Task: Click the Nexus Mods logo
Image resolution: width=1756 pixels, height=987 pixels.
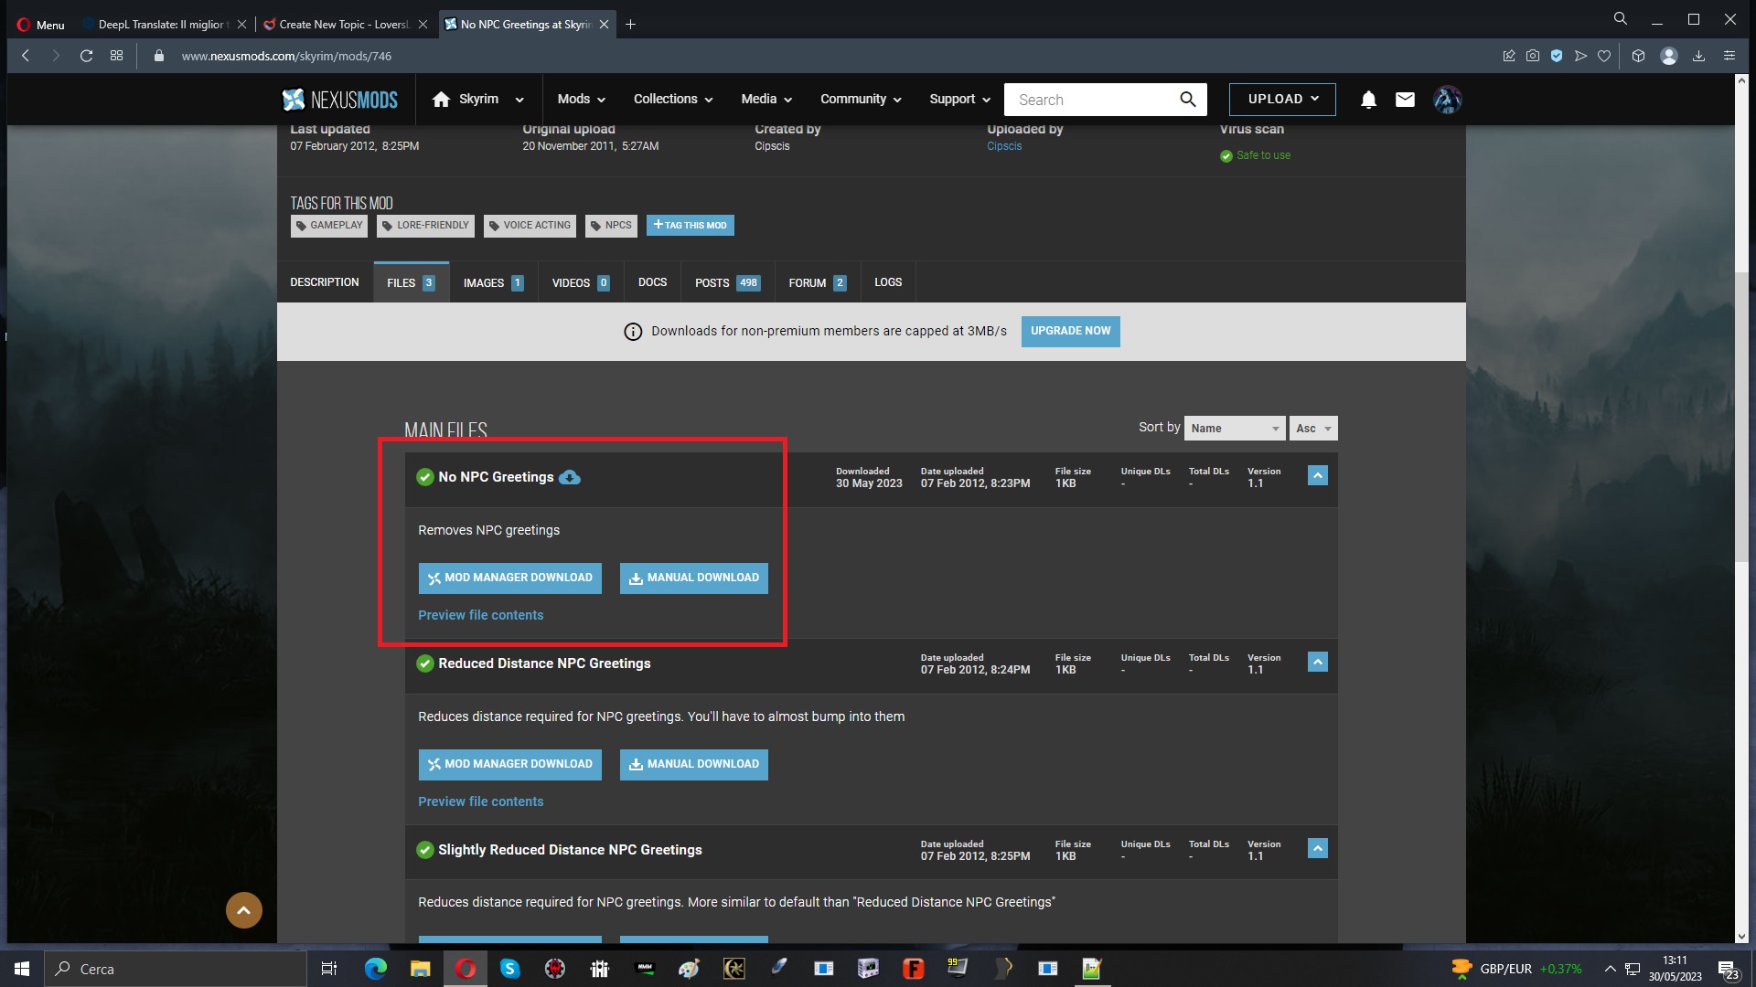Action: coord(339,100)
